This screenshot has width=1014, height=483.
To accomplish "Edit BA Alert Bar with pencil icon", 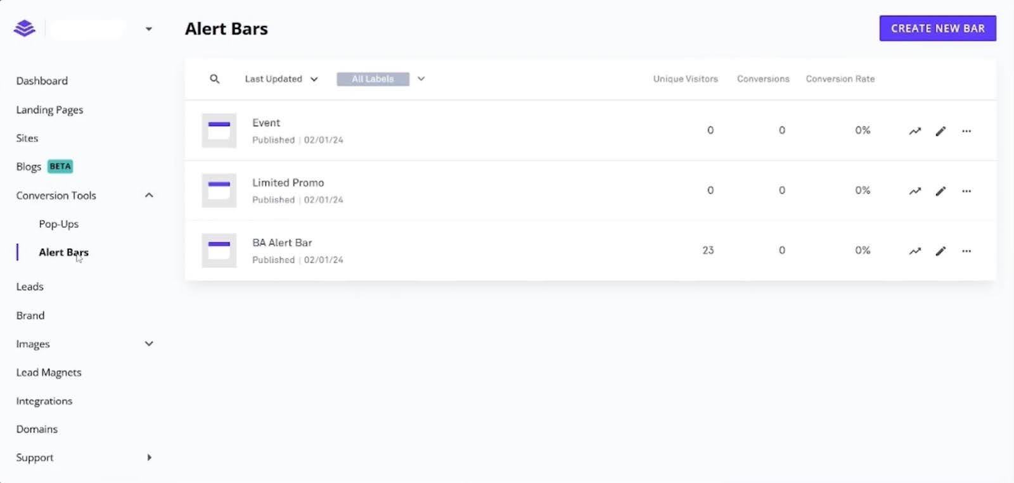I will coord(940,251).
